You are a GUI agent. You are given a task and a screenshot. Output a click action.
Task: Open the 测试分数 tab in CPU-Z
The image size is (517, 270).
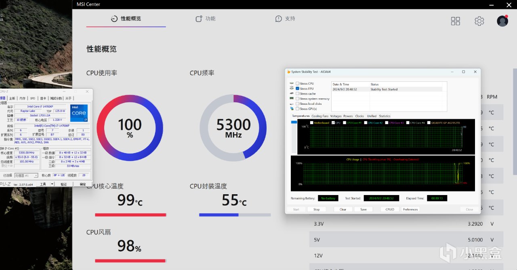click(56, 98)
